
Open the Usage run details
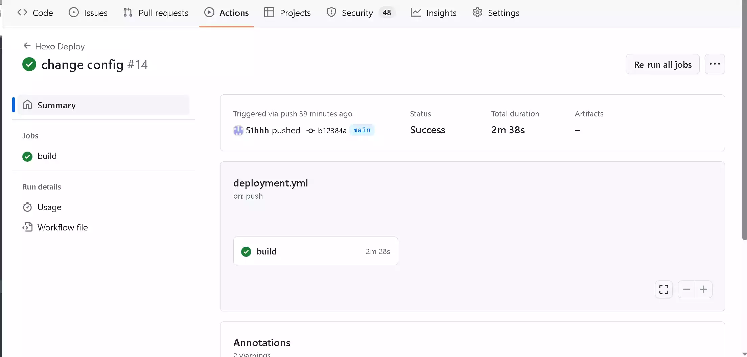pos(49,207)
